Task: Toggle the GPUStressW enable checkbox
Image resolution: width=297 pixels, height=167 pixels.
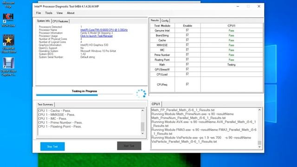Action: 187,69
